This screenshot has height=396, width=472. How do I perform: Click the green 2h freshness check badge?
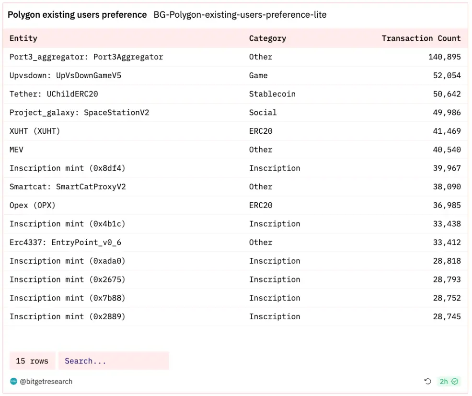[449, 382]
